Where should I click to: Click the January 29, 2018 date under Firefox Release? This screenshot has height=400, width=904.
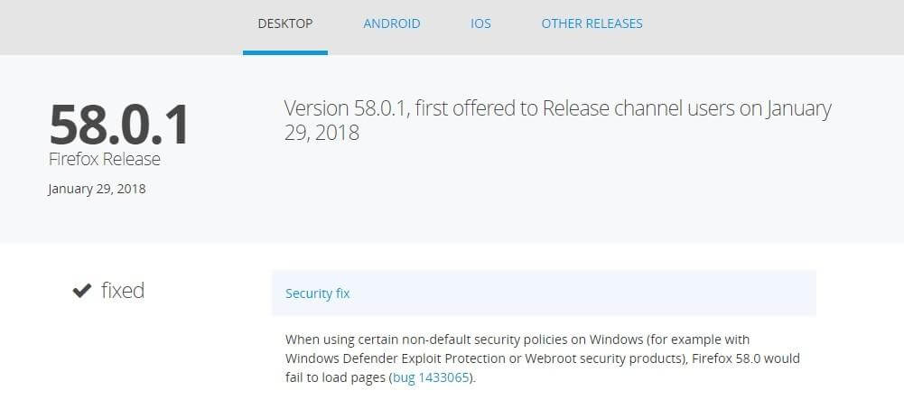click(97, 189)
